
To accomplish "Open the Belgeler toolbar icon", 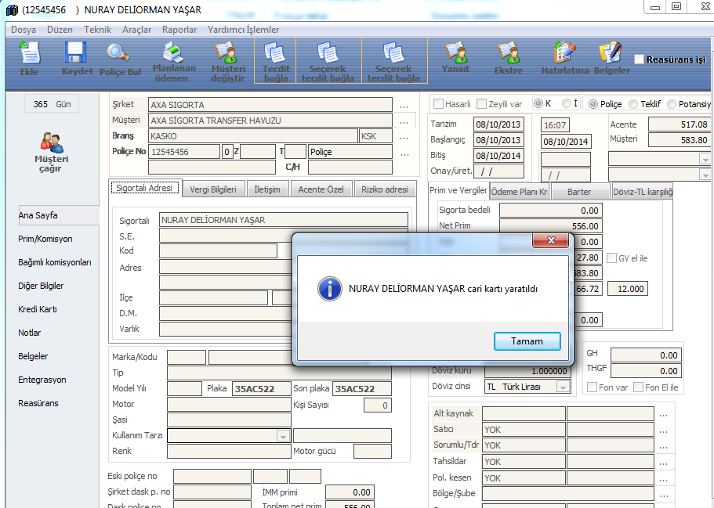I will tap(611, 58).
